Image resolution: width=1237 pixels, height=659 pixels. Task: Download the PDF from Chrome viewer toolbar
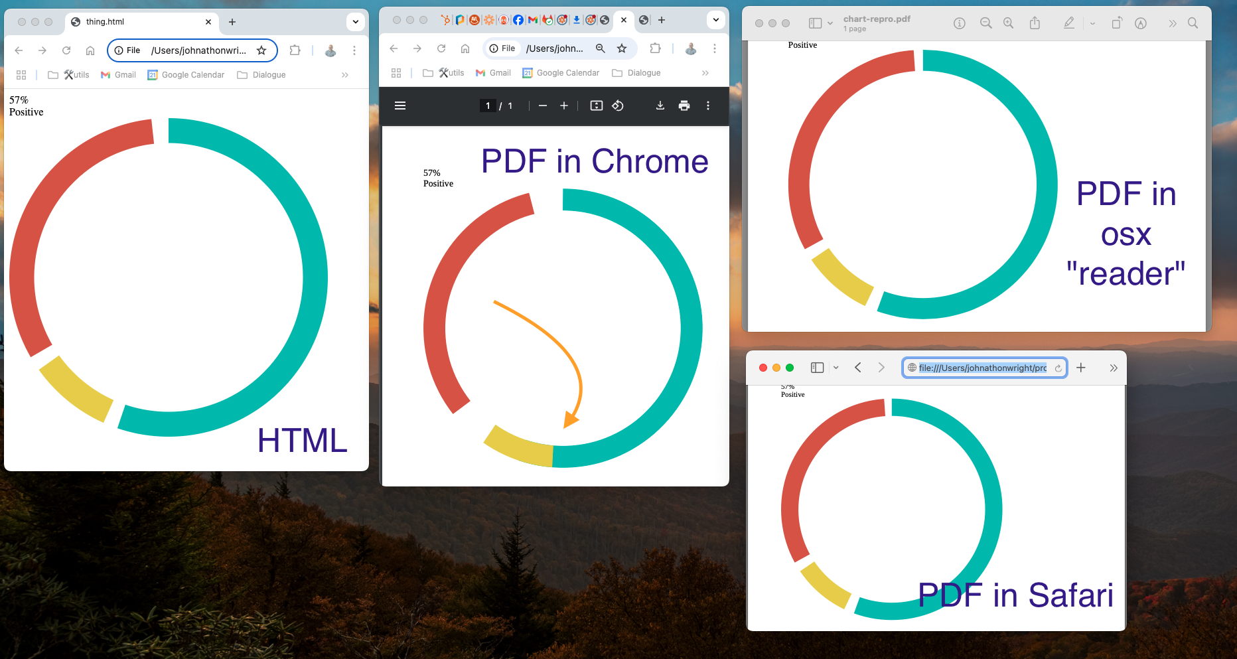pyautogui.click(x=660, y=106)
